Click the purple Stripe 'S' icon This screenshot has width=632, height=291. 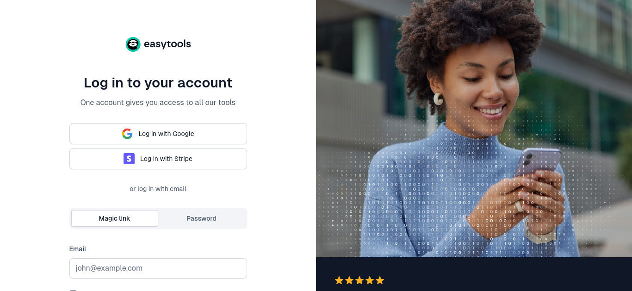[129, 159]
